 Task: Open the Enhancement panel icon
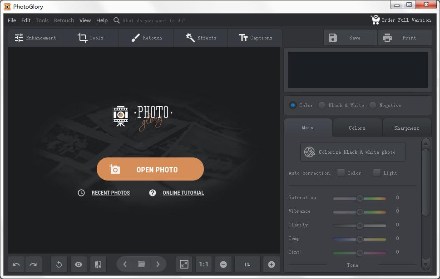(19, 38)
